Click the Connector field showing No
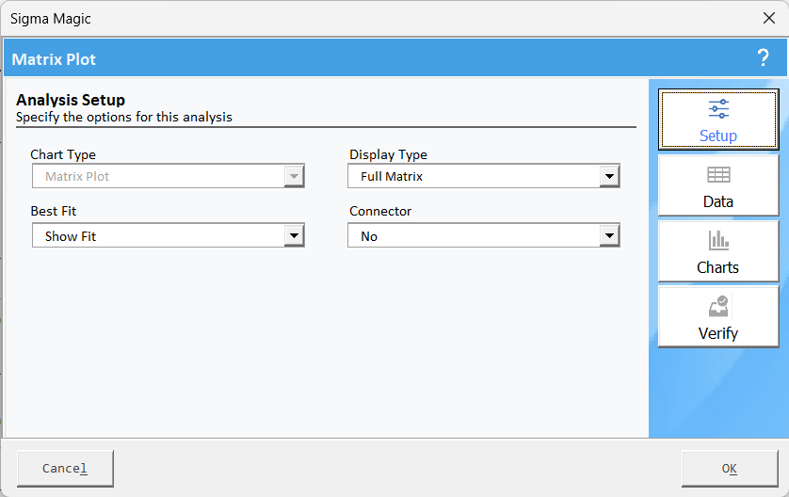789x497 pixels. pos(484,236)
